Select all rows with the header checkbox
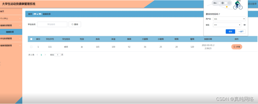 [x=31, y=39]
